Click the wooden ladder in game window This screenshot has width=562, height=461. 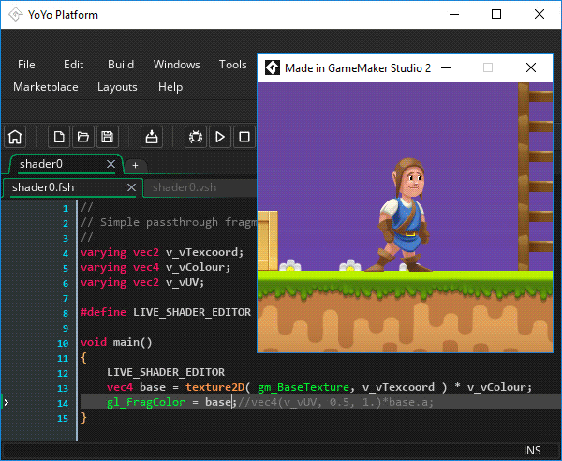535,177
